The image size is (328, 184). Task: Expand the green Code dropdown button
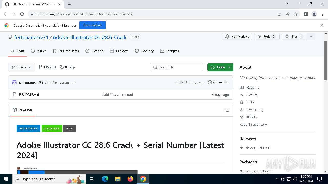220,67
